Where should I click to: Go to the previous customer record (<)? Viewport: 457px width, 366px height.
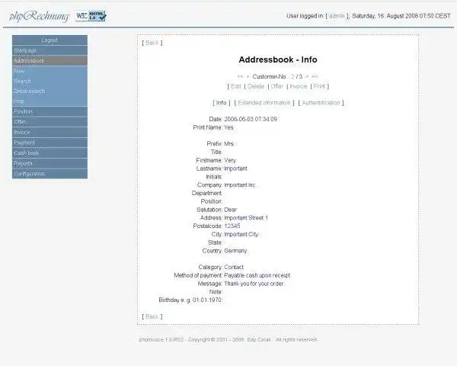click(x=248, y=76)
